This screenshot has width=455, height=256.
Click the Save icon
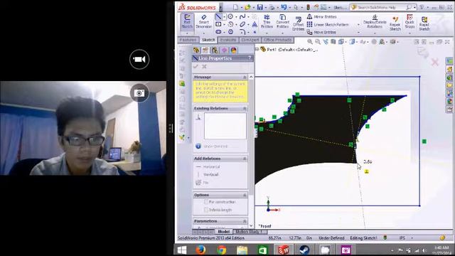(x=259, y=7)
